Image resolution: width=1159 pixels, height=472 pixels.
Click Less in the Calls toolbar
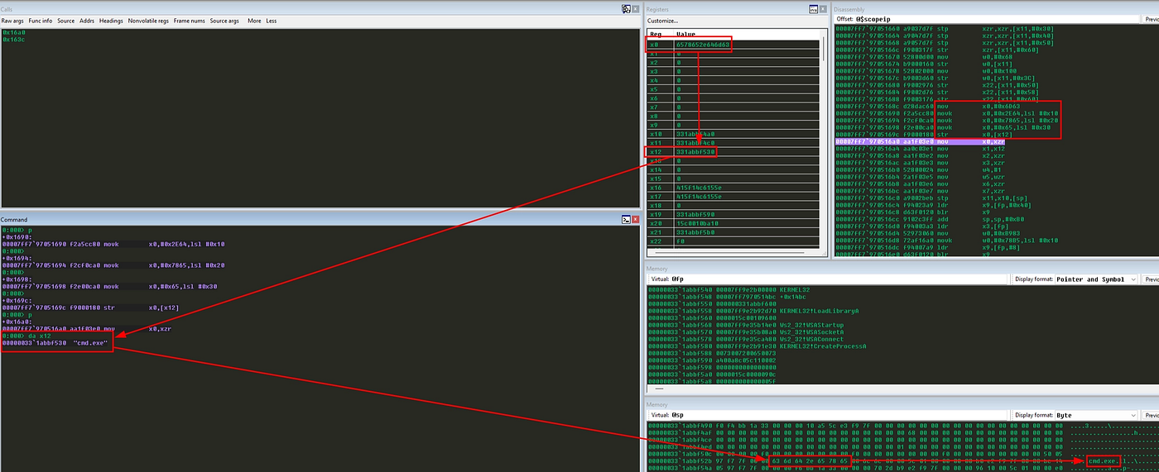coord(272,21)
